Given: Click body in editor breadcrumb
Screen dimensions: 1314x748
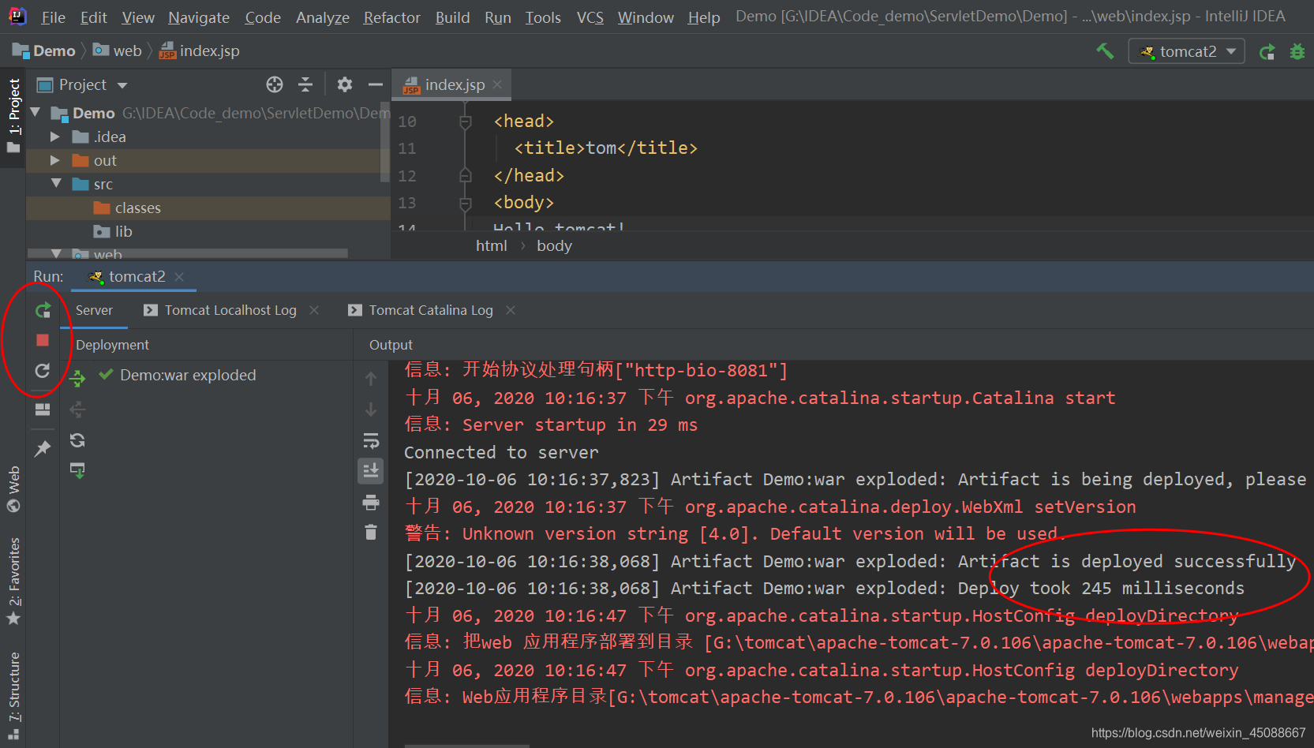Looking at the screenshot, I should 554,246.
